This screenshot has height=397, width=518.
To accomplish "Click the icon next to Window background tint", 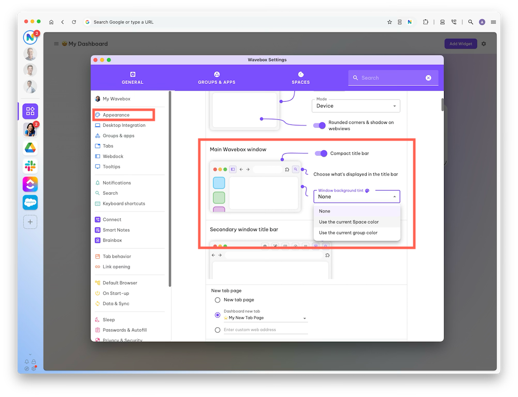I will pos(367,191).
